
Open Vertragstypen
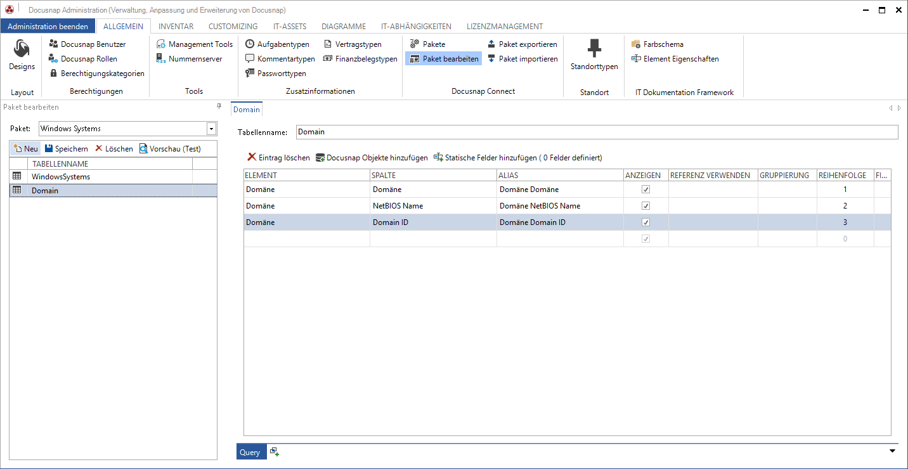tap(353, 44)
